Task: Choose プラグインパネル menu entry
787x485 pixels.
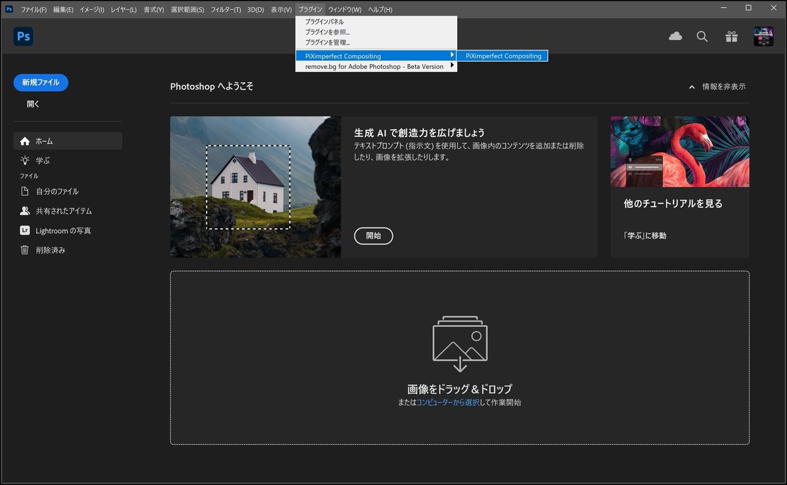Action: tap(376, 22)
